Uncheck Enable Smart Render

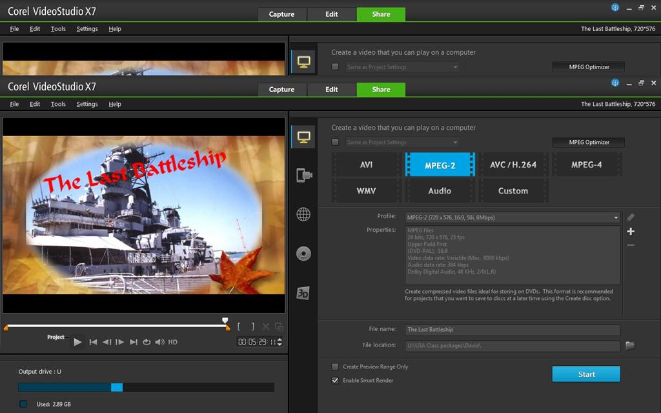pyautogui.click(x=335, y=380)
